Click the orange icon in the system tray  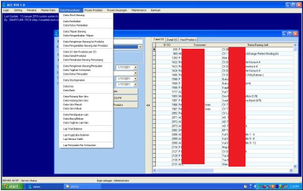(273, 187)
